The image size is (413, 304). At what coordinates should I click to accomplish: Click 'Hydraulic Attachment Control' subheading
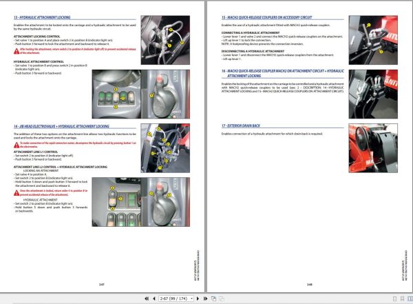point(39,61)
